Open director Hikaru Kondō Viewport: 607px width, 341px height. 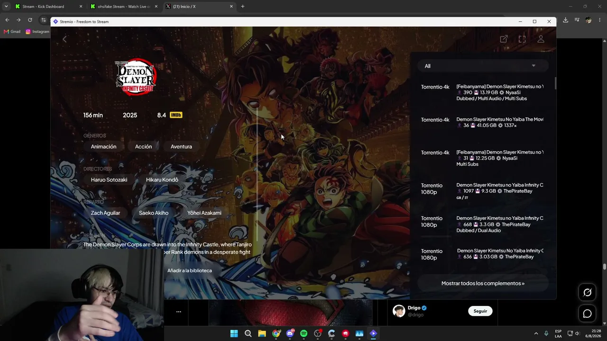[162, 180]
